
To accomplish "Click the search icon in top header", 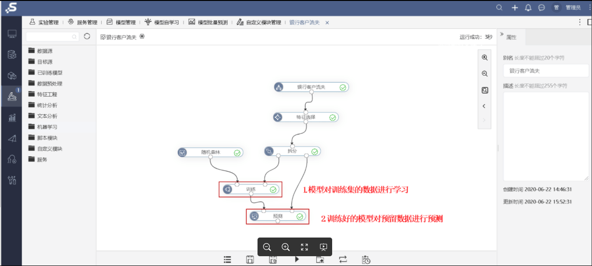I will (499, 7).
